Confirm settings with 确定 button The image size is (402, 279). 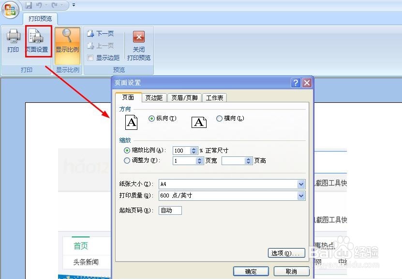pos(251,271)
